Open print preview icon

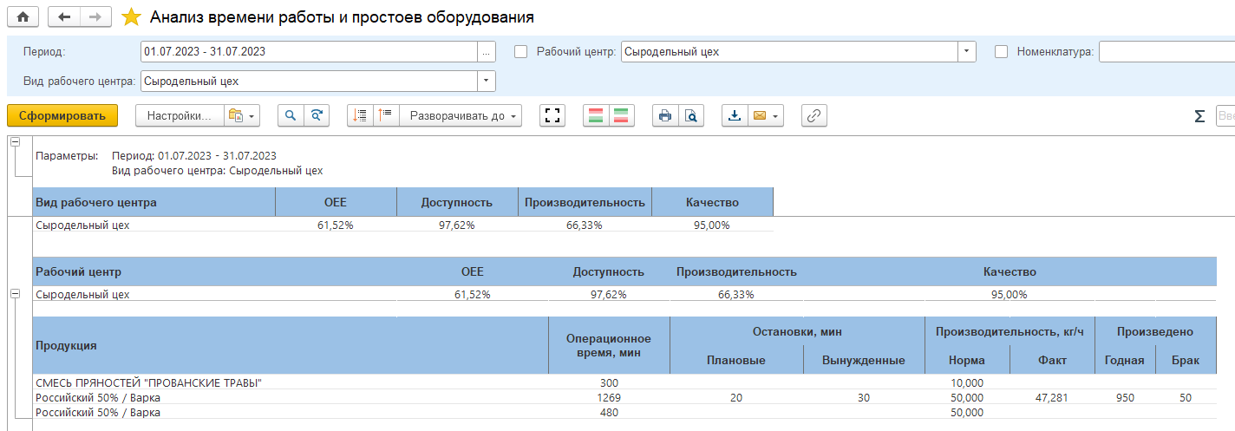click(690, 115)
